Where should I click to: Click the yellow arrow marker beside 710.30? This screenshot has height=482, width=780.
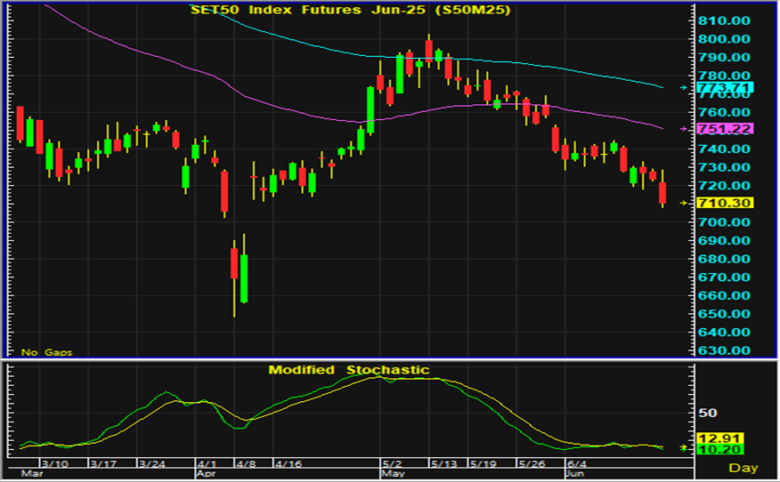tap(684, 203)
